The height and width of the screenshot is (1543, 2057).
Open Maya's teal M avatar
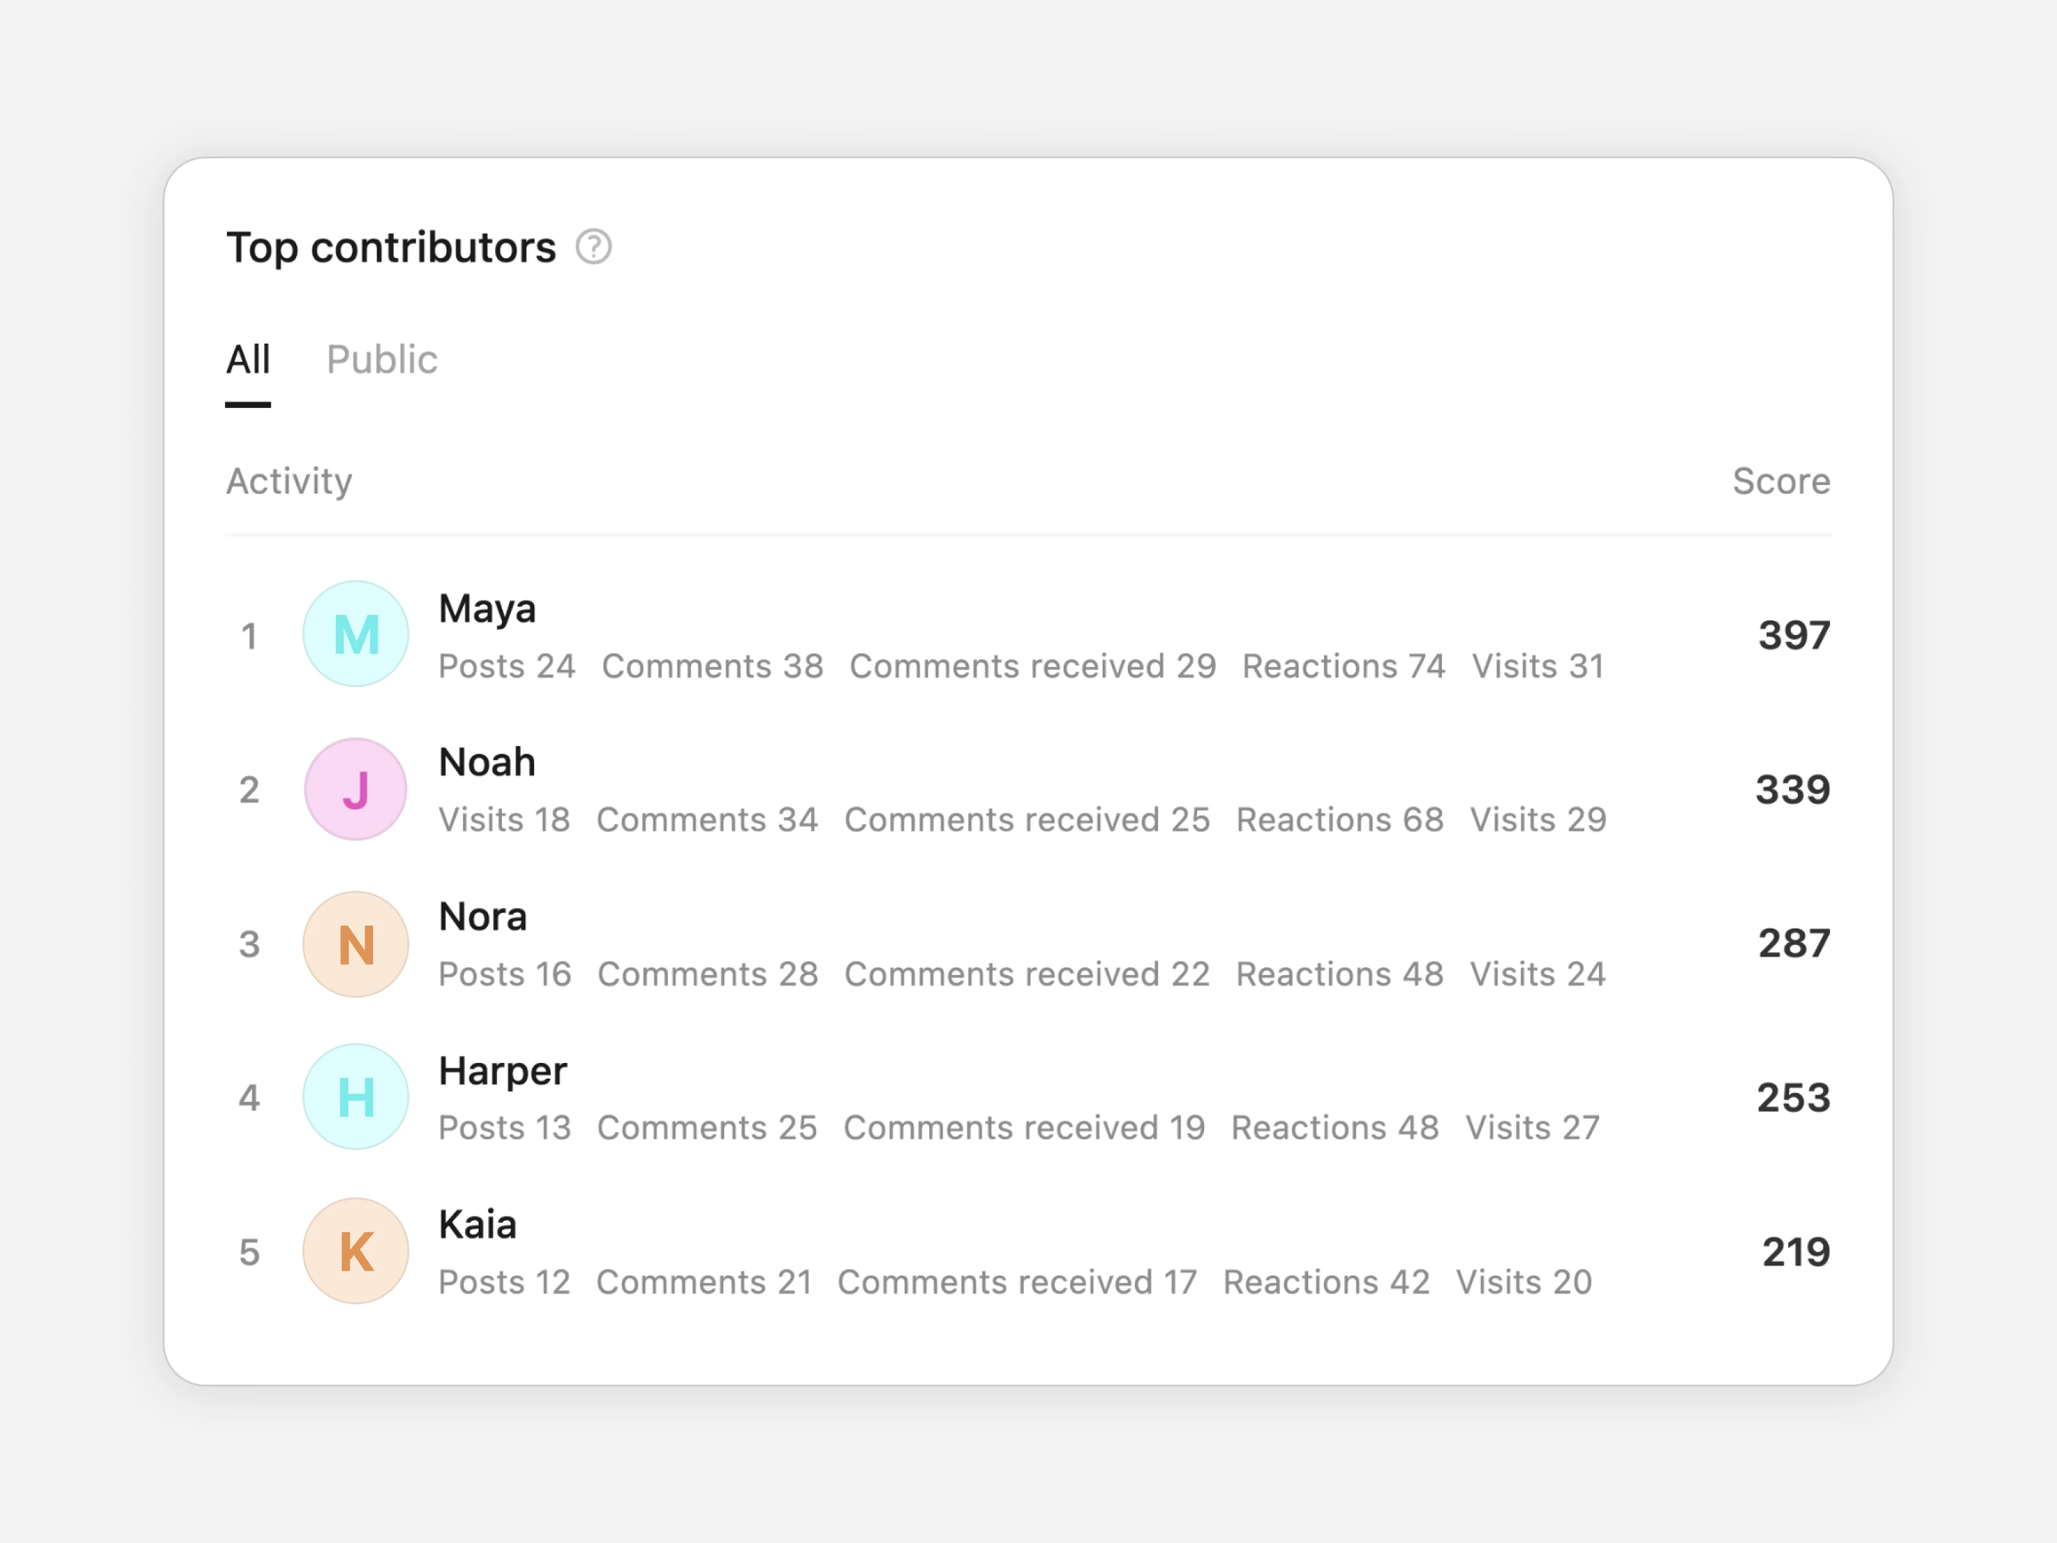(x=356, y=634)
